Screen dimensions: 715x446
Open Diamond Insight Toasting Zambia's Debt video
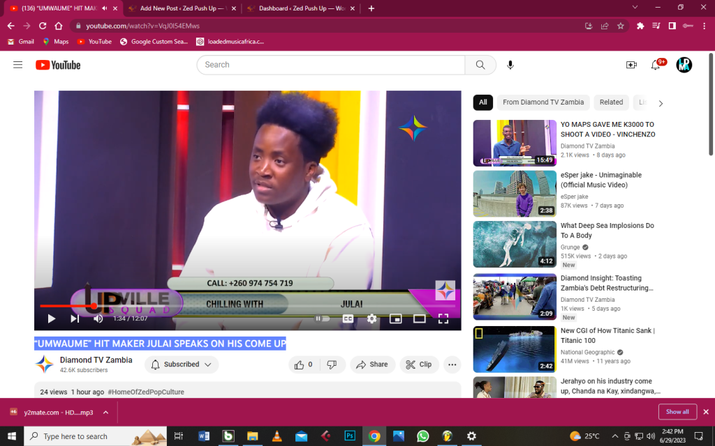(x=607, y=283)
